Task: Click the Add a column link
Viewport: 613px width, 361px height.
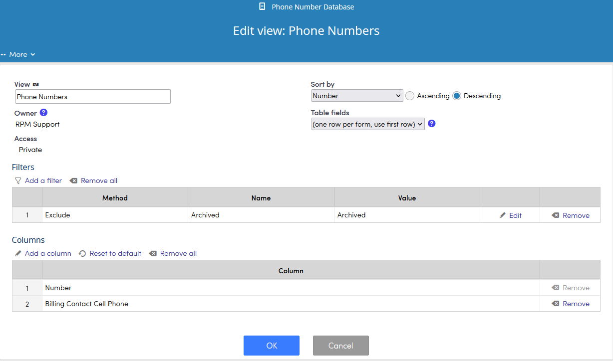Action: [x=48, y=253]
